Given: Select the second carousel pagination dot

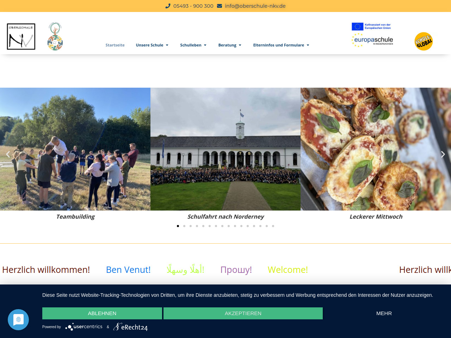Looking at the screenshot, I should click(x=184, y=226).
